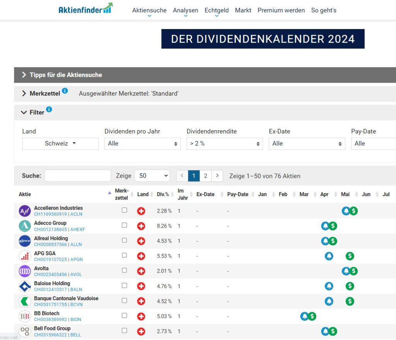The height and width of the screenshot is (340, 396).
Task: Open the Dividenden pro Jahr dropdown
Action: [142, 143]
